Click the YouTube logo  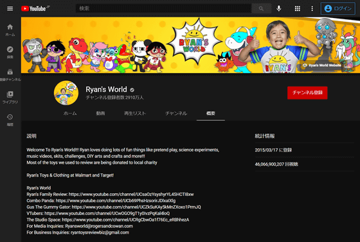pos(35,8)
